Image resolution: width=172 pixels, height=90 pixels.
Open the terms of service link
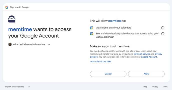(142, 54)
